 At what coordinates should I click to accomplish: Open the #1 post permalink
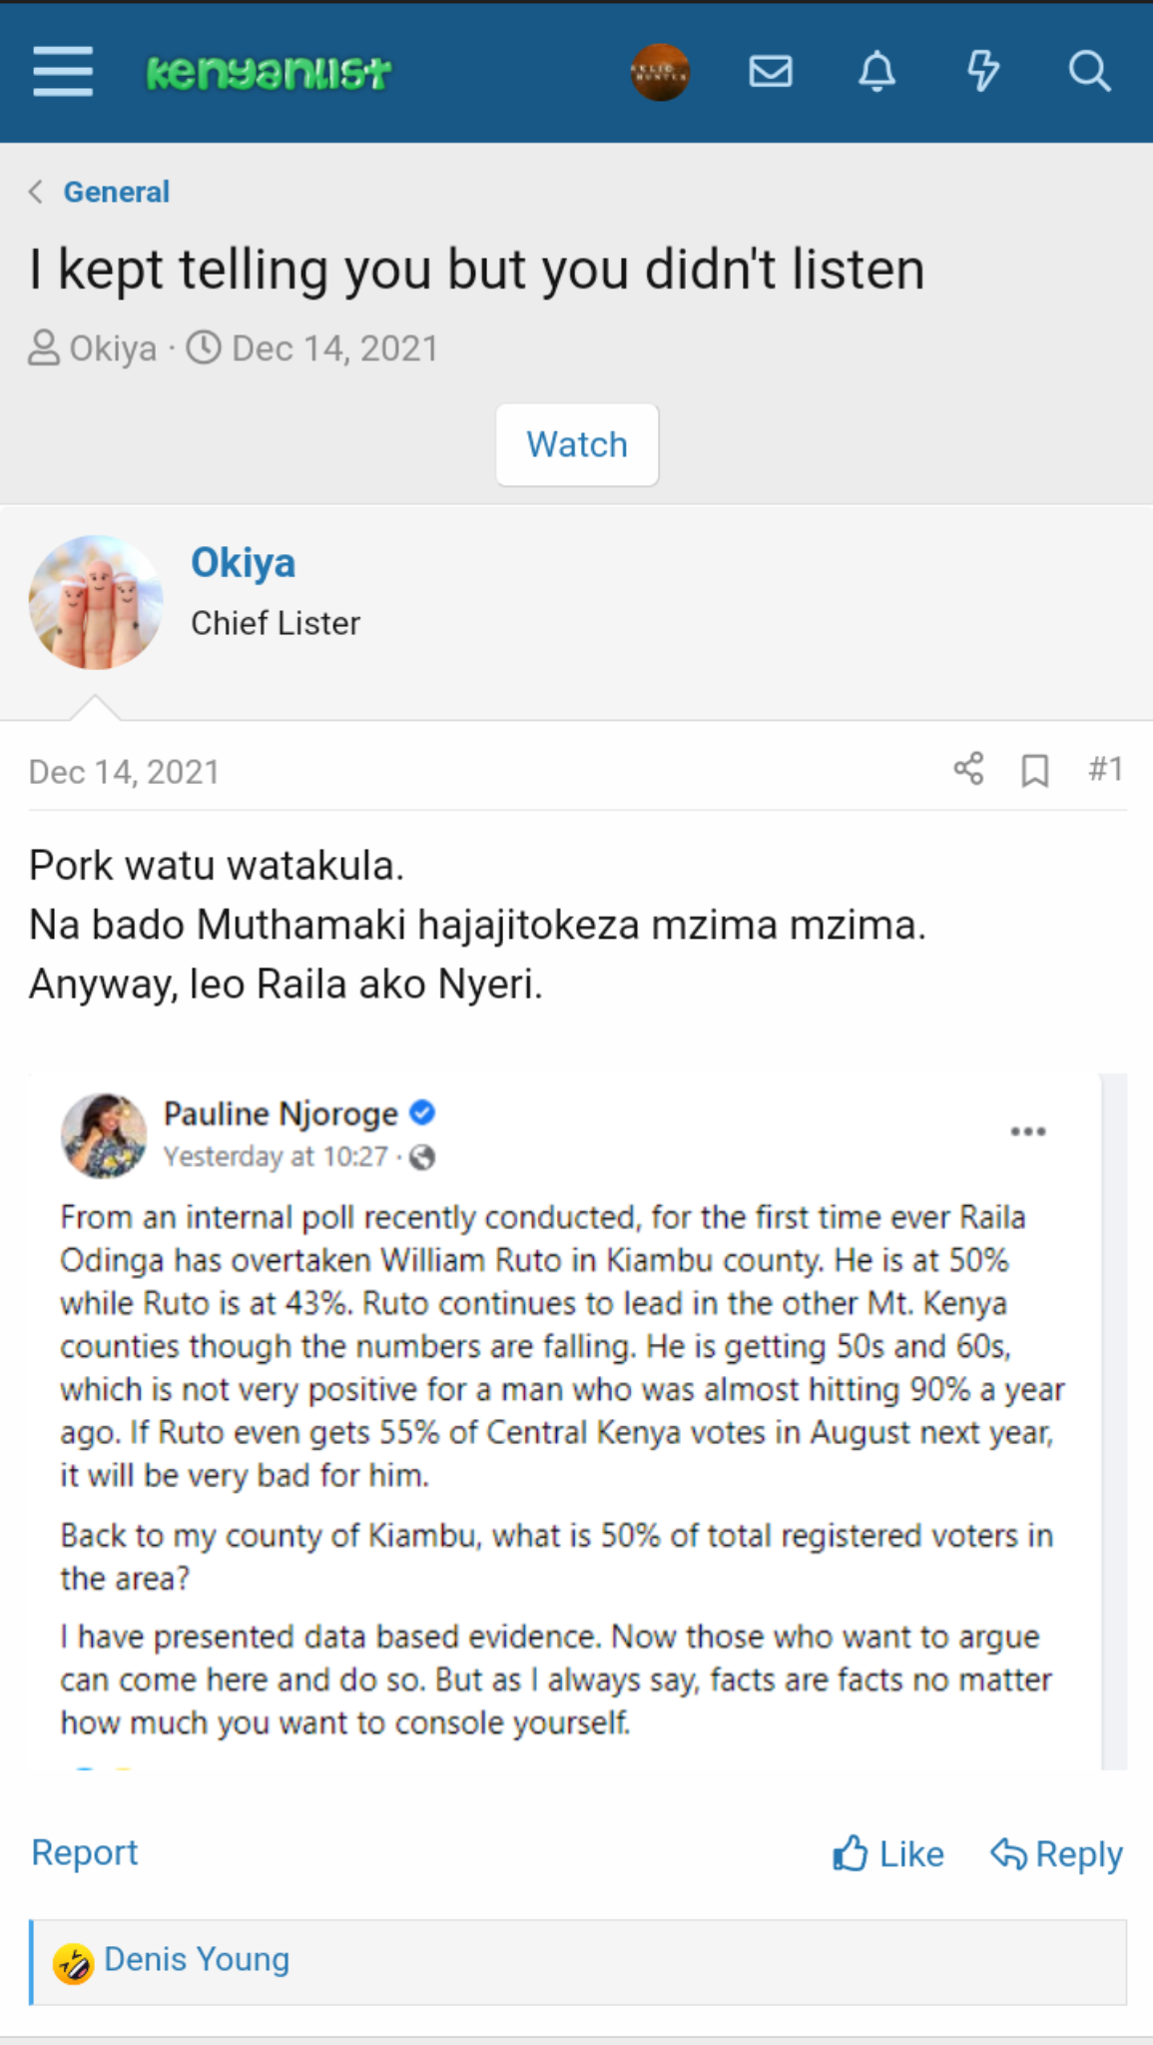pos(1106,770)
